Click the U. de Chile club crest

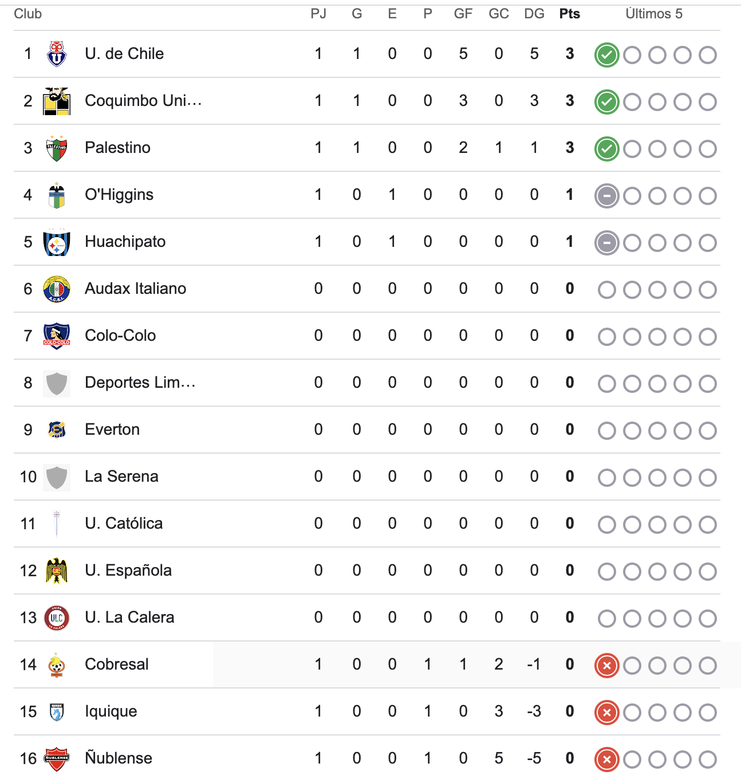pyautogui.click(x=56, y=54)
